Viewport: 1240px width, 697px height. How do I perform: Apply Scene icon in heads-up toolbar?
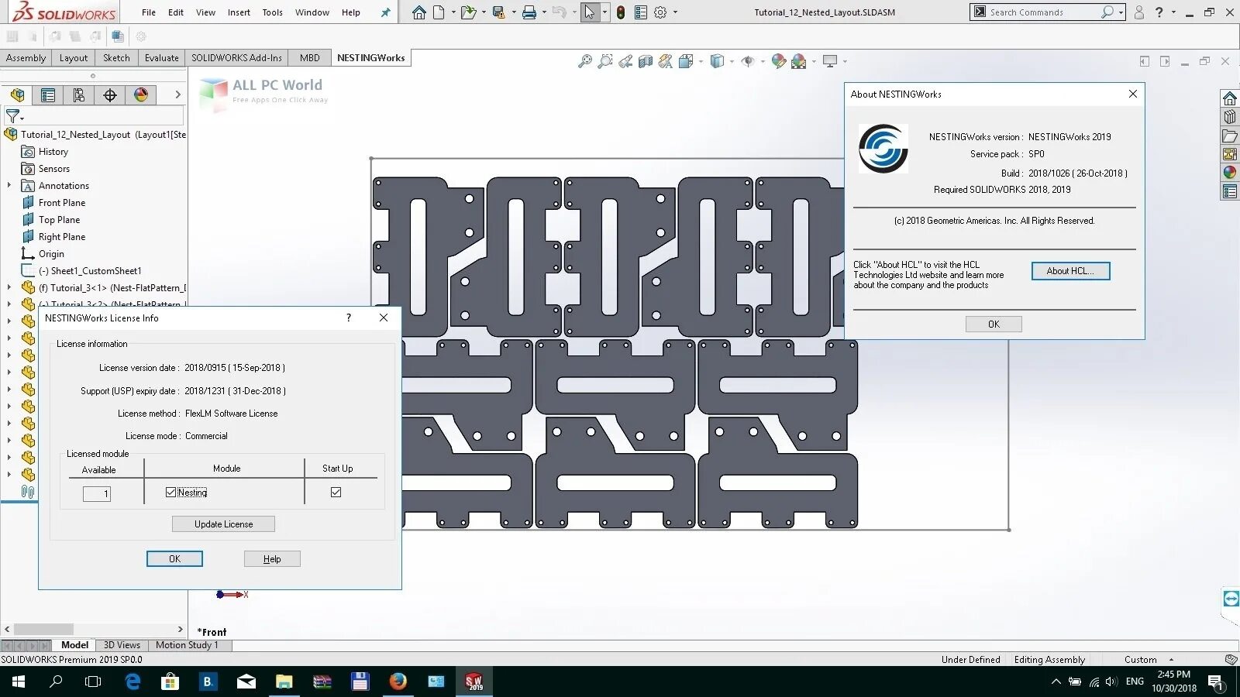click(x=799, y=61)
